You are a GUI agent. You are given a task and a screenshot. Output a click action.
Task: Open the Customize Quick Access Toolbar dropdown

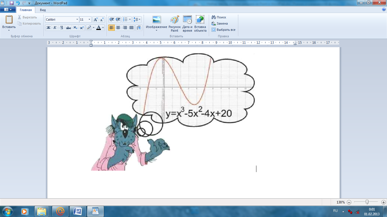pos(29,3)
